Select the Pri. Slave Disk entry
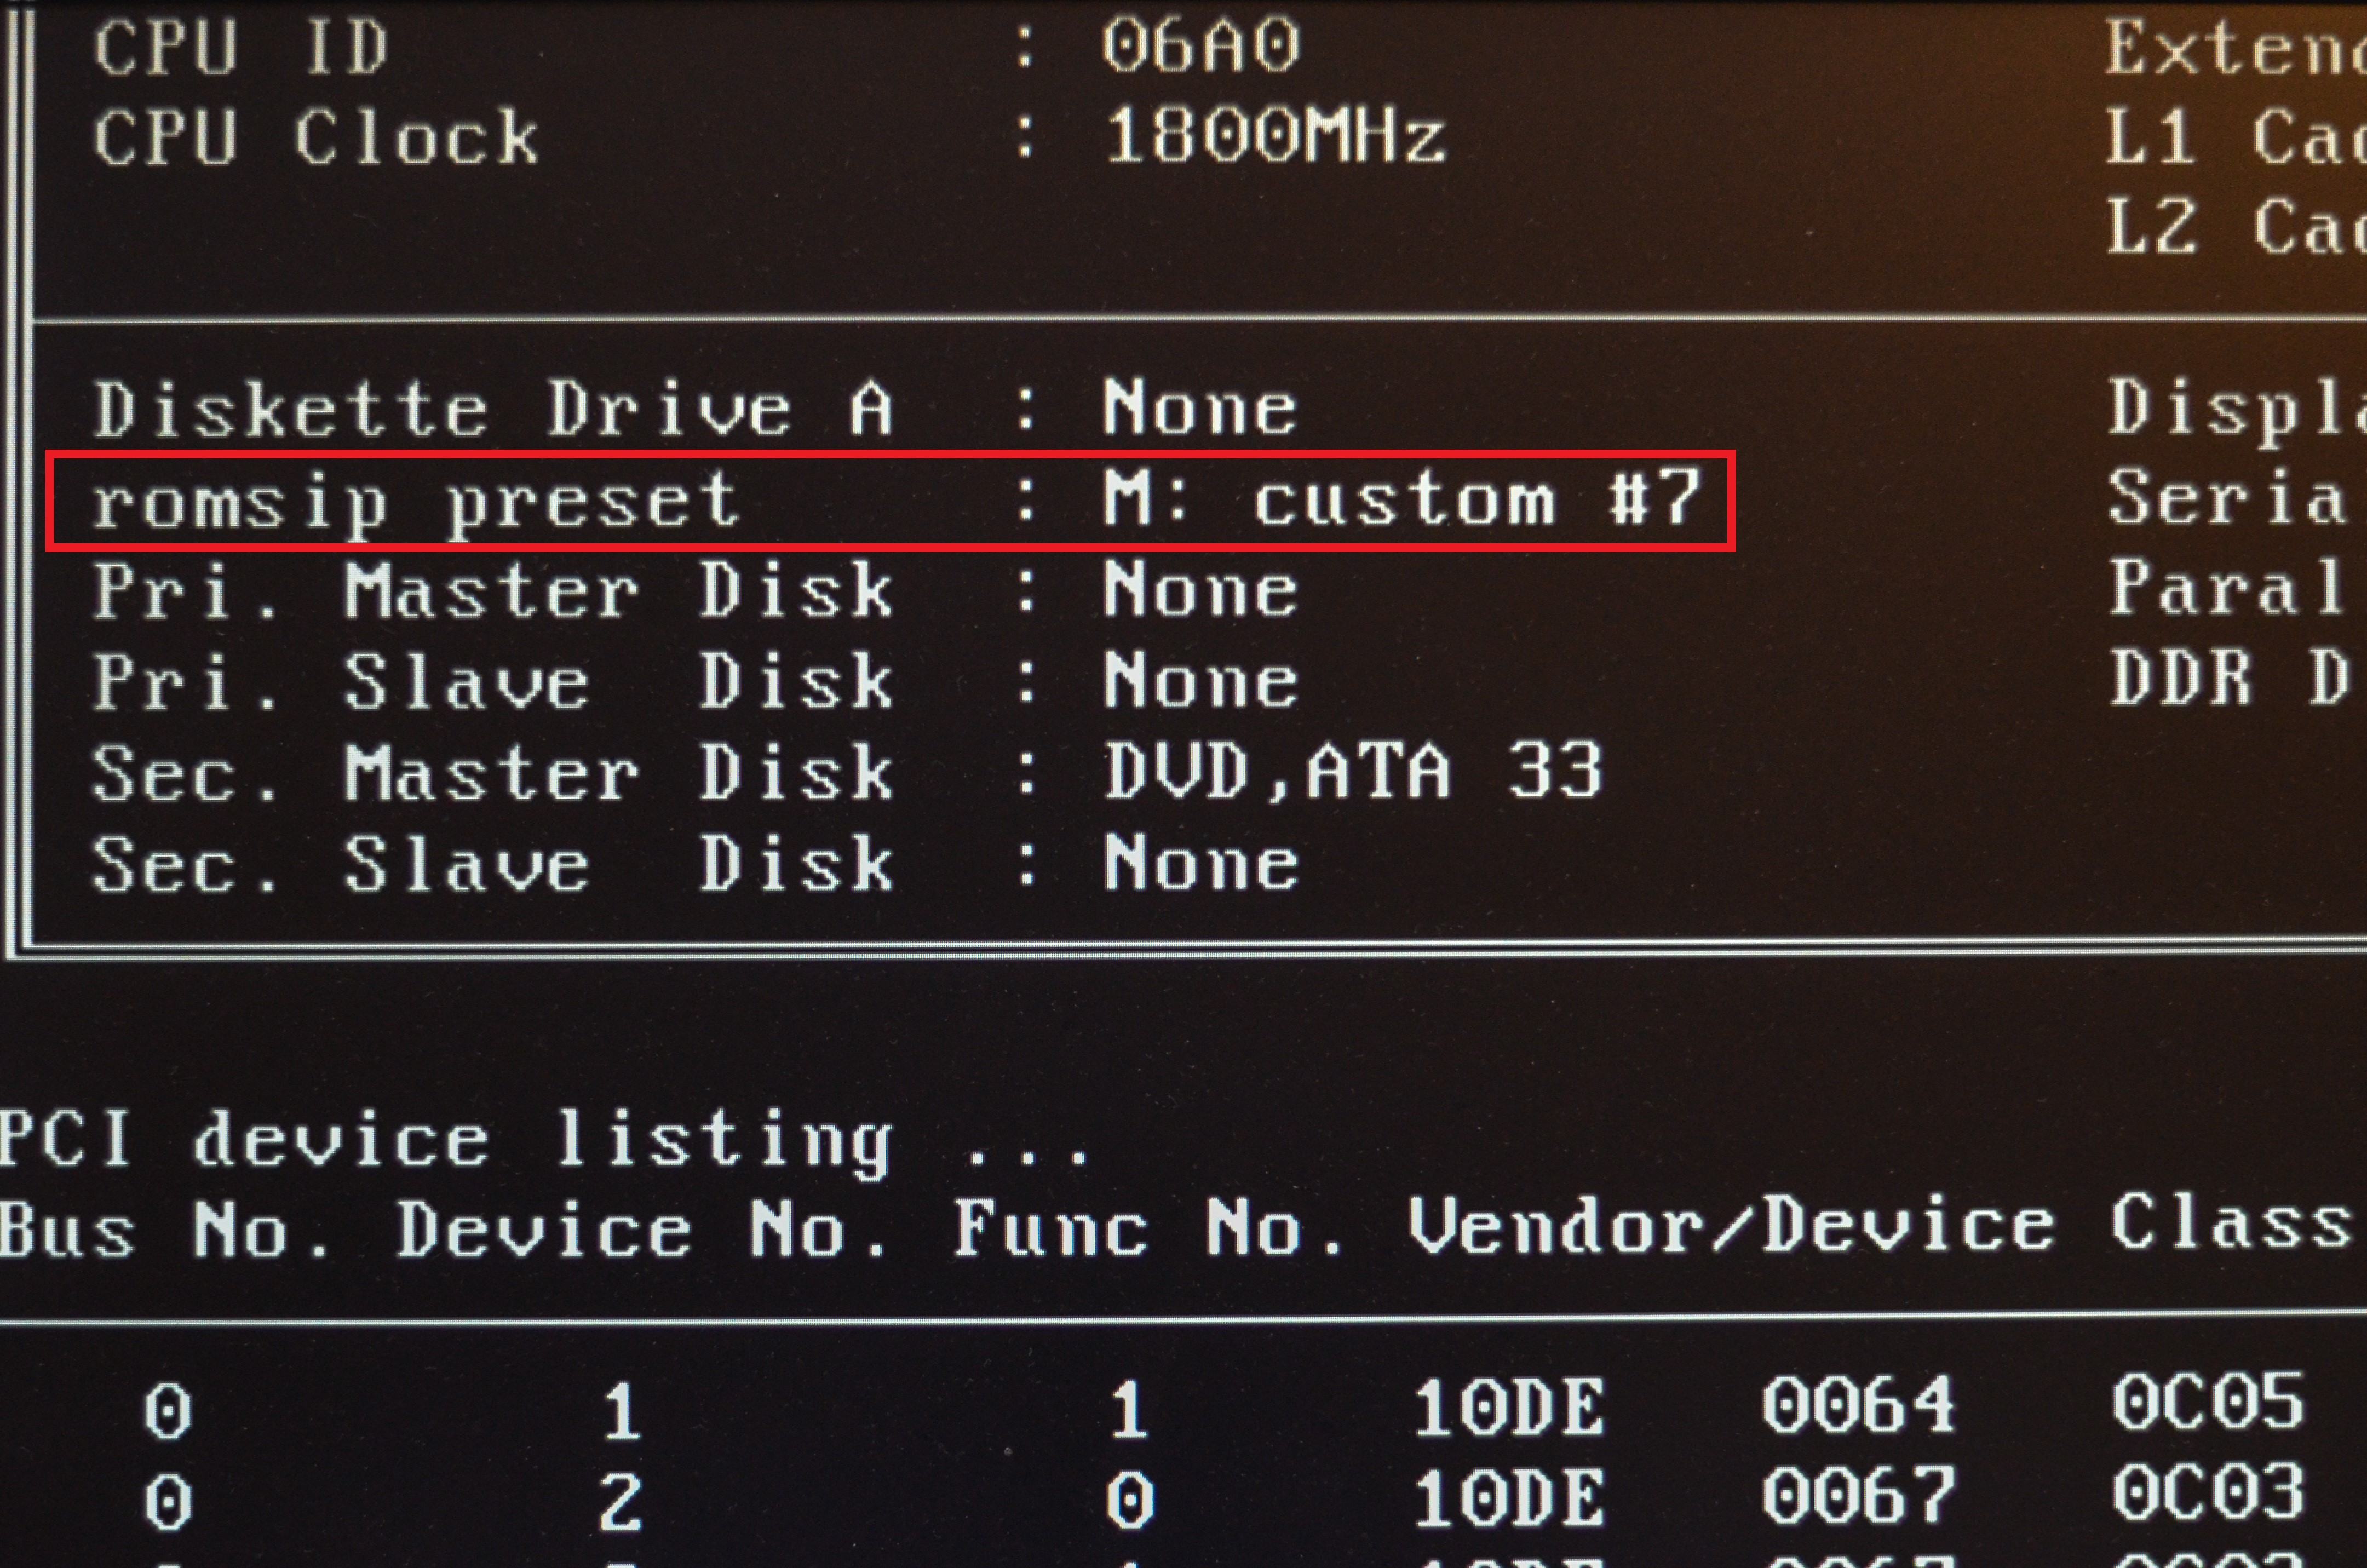This screenshot has width=2367, height=1568. tap(695, 681)
